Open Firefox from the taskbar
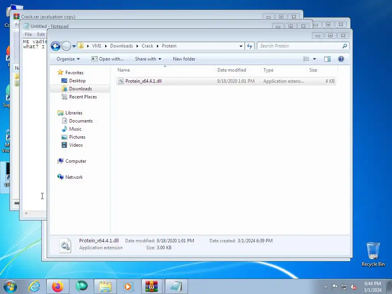The width and height of the screenshot is (392, 294). tap(58, 286)
